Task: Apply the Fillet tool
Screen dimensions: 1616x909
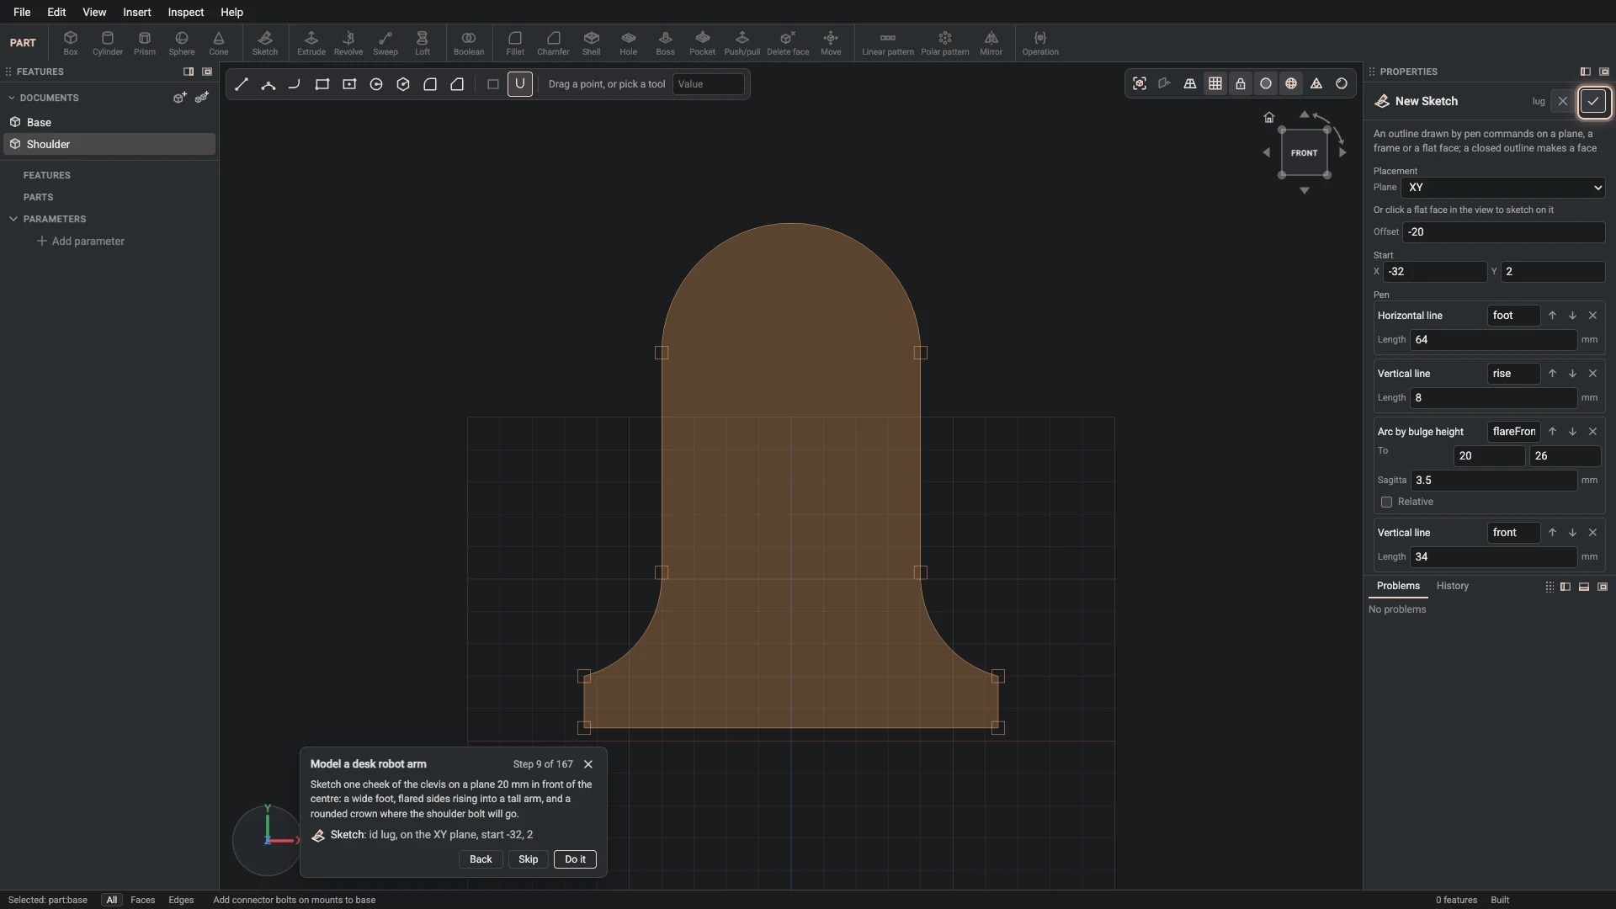Action: click(x=515, y=43)
